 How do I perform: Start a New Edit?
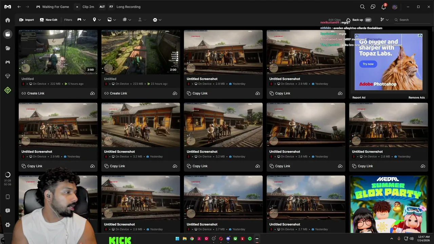(48, 20)
